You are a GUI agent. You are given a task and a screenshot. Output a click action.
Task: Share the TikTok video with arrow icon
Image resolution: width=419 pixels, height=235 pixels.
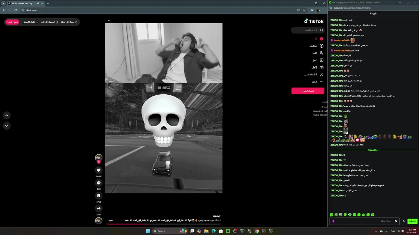point(99,208)
